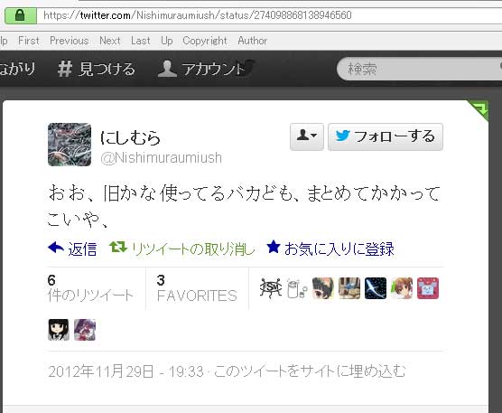Screen dimensions: 502x413
Task: Click the green corner expand arrow
Action: coord(480,109)
